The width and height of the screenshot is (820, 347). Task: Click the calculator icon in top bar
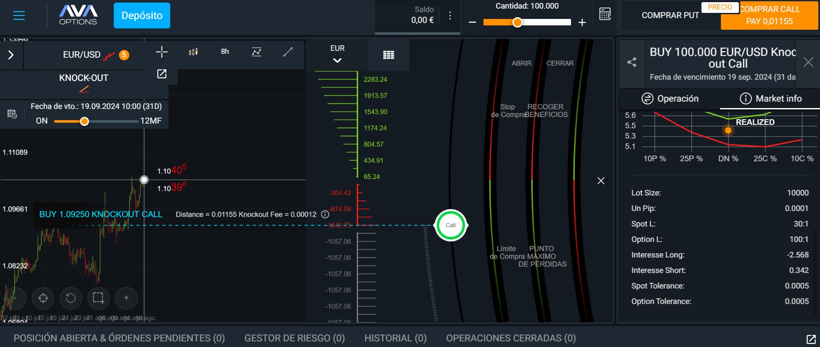(x=605, y=14)
